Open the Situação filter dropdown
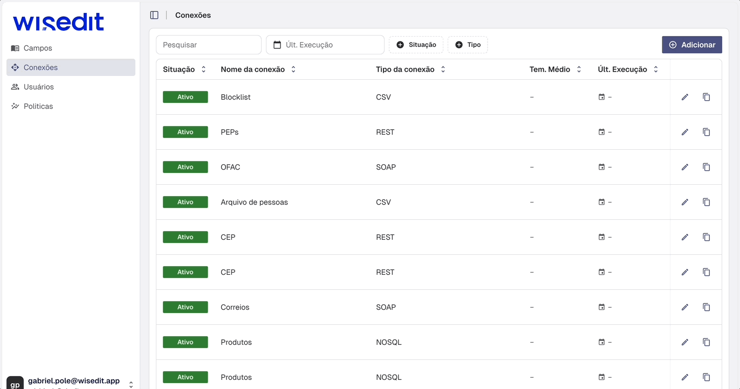Screen dimensions: 740x389 416,45
